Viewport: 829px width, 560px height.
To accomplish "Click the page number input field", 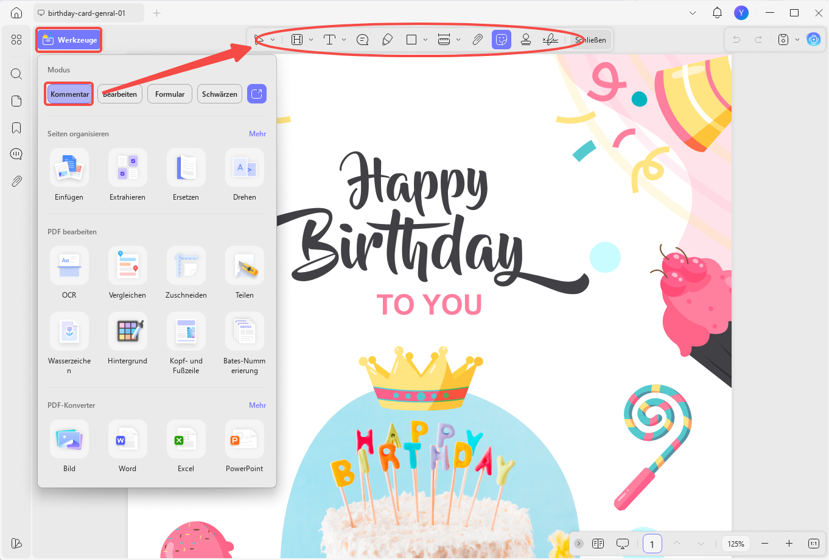I will (652, 544).
